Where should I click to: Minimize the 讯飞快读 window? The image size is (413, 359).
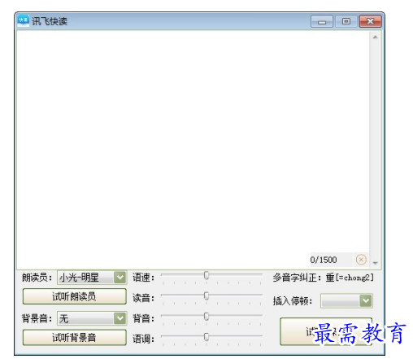322,21
